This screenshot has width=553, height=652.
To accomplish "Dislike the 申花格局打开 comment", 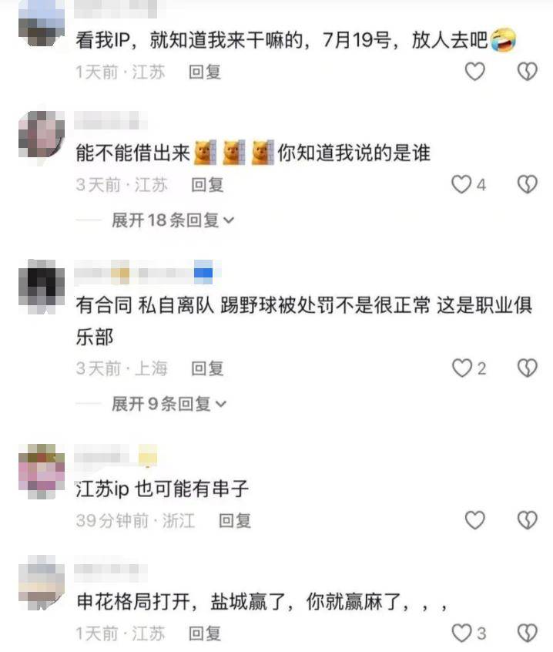I will click(528, 634).
